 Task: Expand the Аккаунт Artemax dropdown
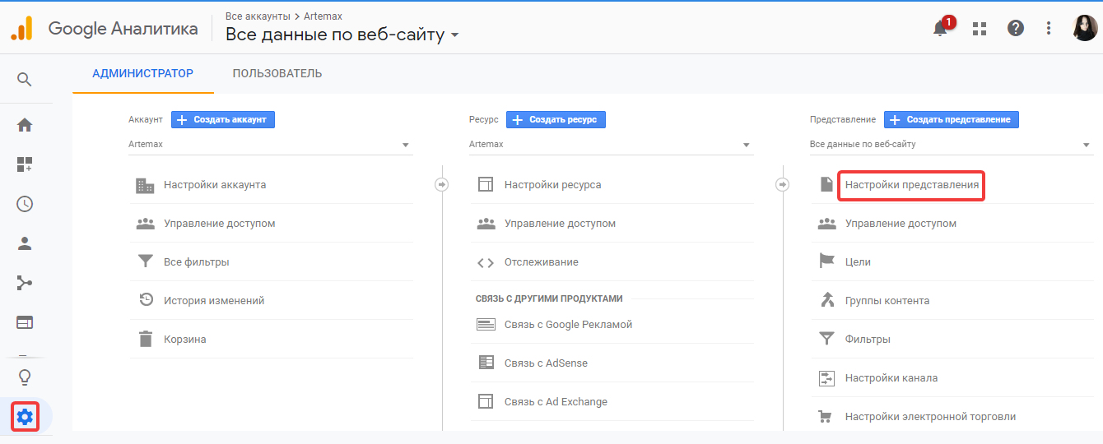click(x=271, y=145)
